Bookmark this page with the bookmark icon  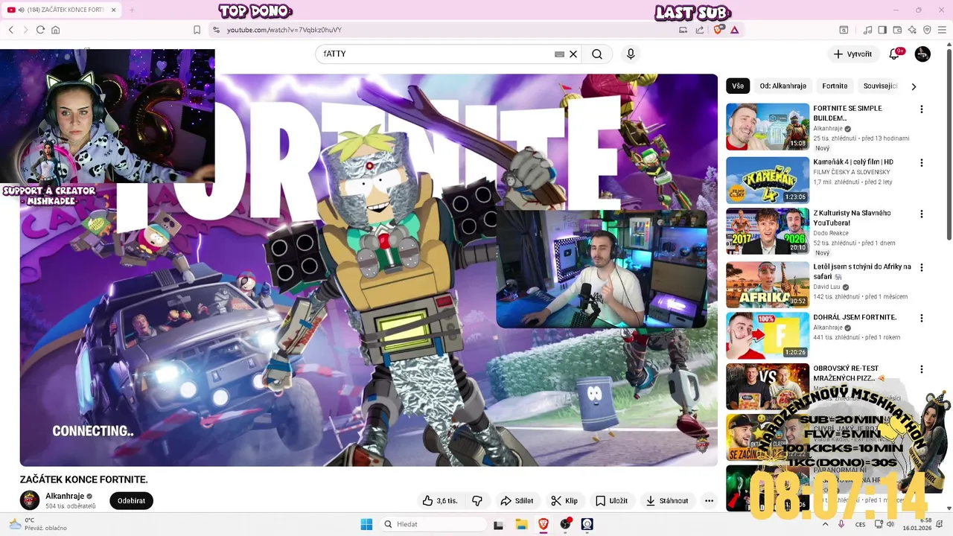197,30
